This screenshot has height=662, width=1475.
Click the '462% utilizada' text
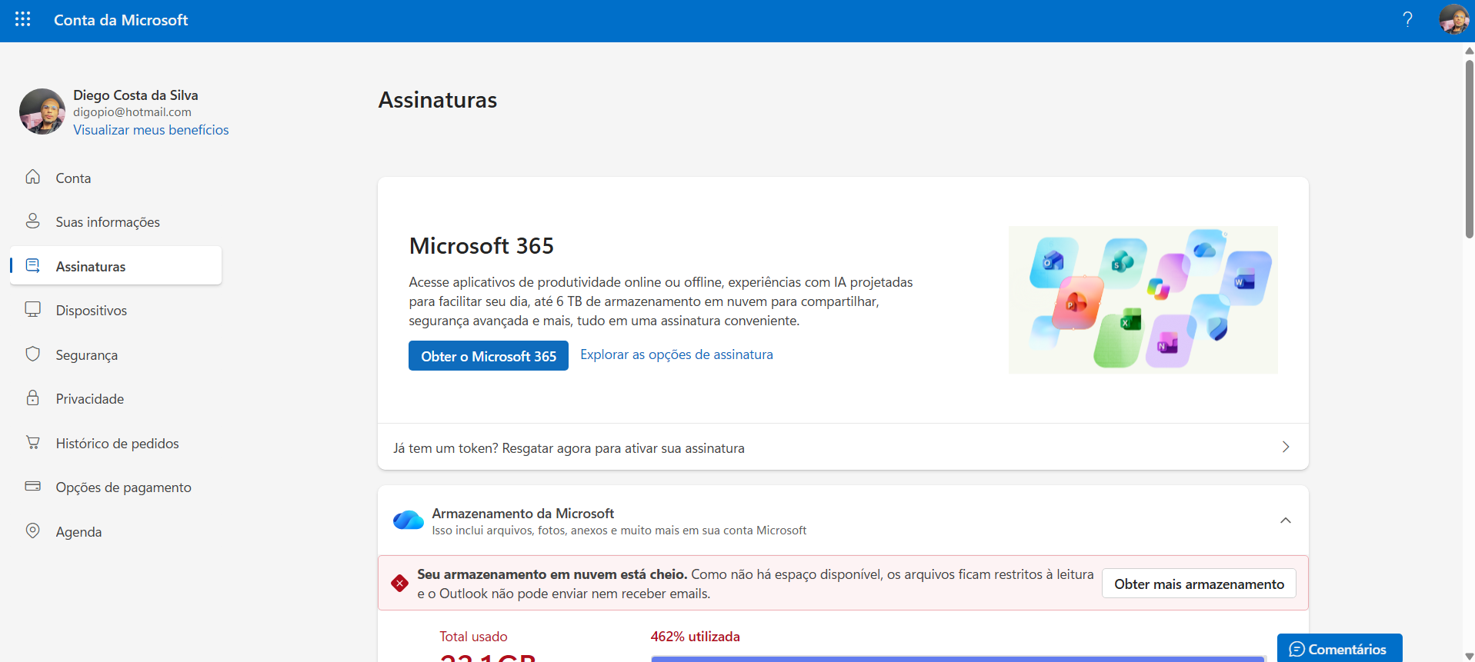pos(696,637)
